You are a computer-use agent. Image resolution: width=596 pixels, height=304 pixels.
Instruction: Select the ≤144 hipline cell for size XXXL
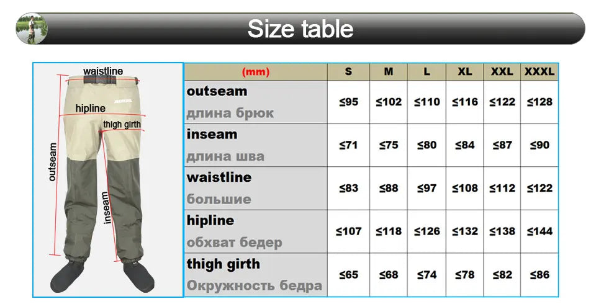click(540, 231)
